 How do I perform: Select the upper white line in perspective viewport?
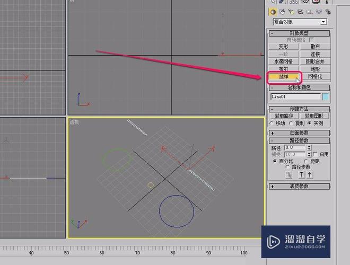pos(137,127)
